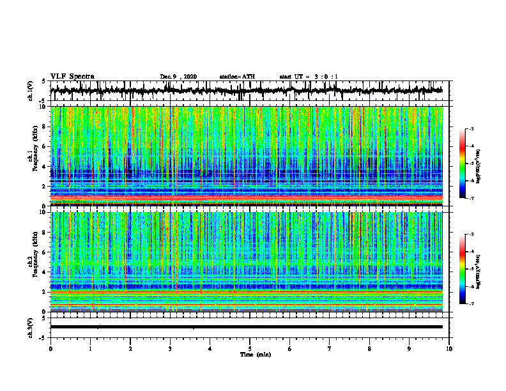Click the "3" tick label on Time axis

170,349
